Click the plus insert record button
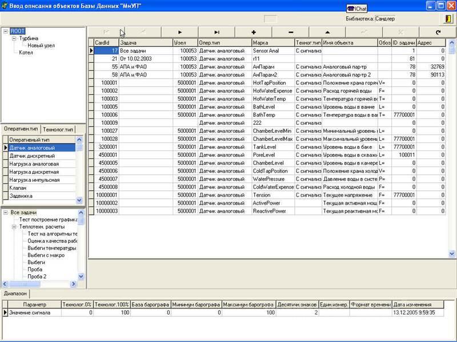Screen dimensions: 457x342 point(254,32)
